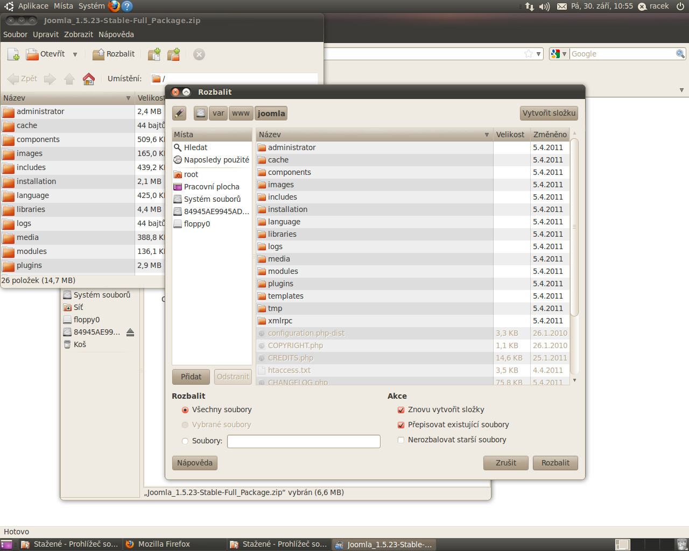Click in the Soubory text input field
This screenshot has height=551, width=689.
click(x=304, y=441)
